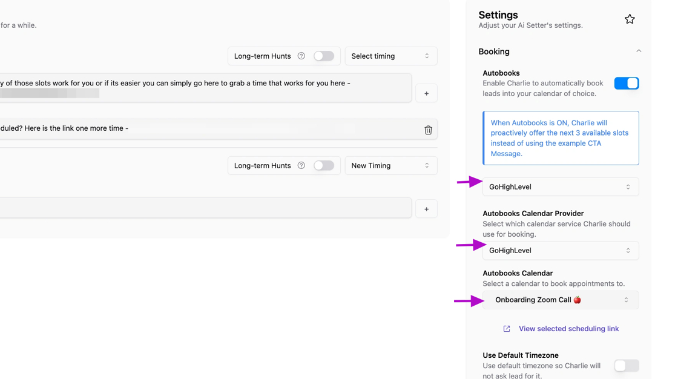Screen dimensions: 678x379
Task: Open the Onboarding Zoom Call calendar dropdown
Action: [x=561, y=300]
